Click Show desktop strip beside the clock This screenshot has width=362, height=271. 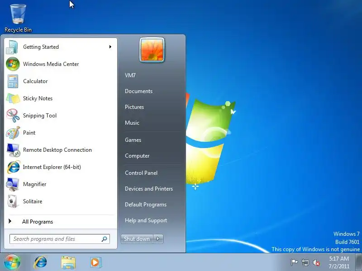tap(358, 262)
